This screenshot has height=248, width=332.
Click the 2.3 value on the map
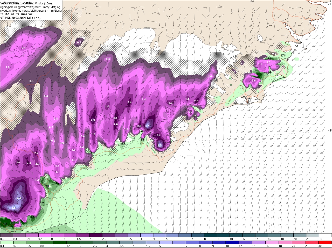(29, 163)
